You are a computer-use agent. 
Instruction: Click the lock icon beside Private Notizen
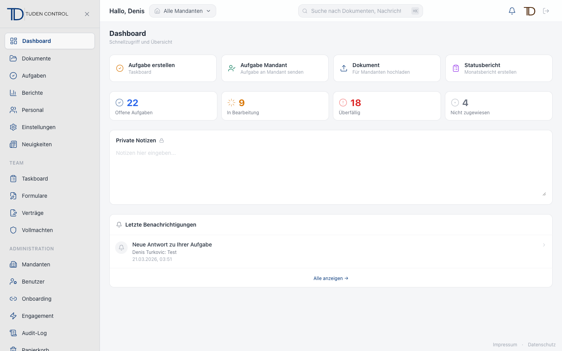pyautogui.click(x=162, y=140)
